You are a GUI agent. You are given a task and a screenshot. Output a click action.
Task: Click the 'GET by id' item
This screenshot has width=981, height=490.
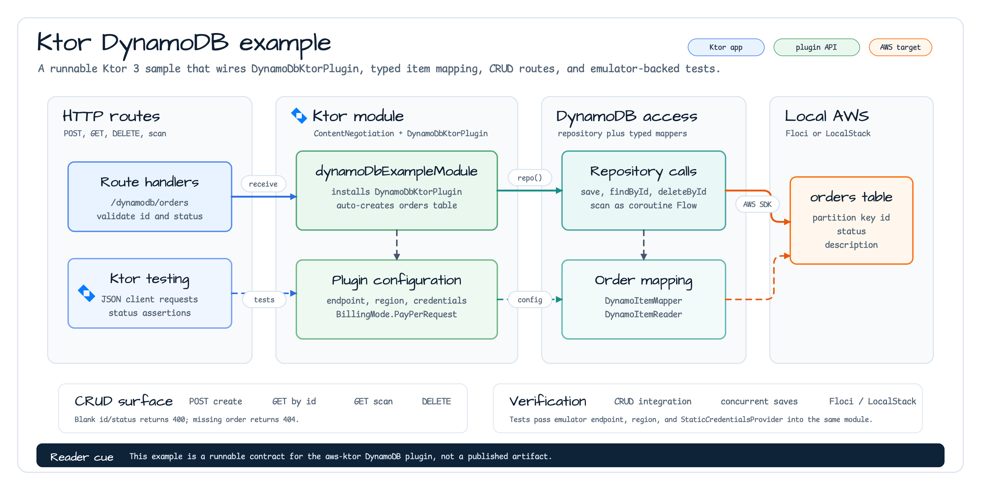click(x=294, y=402)
